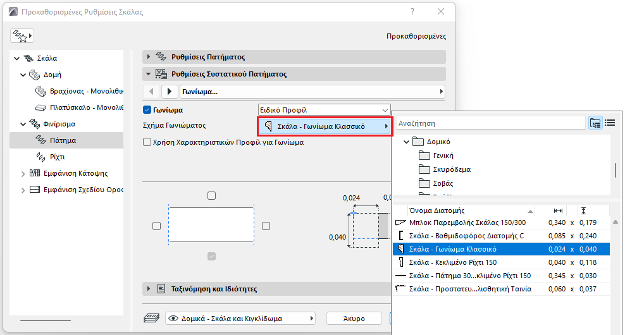
Task: Click the 0,040 dimension in nosing preview
Action: pos(337,237)
